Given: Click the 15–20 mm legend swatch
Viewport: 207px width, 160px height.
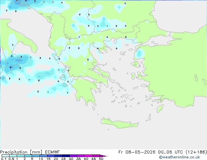Looking at the screenshot, I should (x=51, y=156).
